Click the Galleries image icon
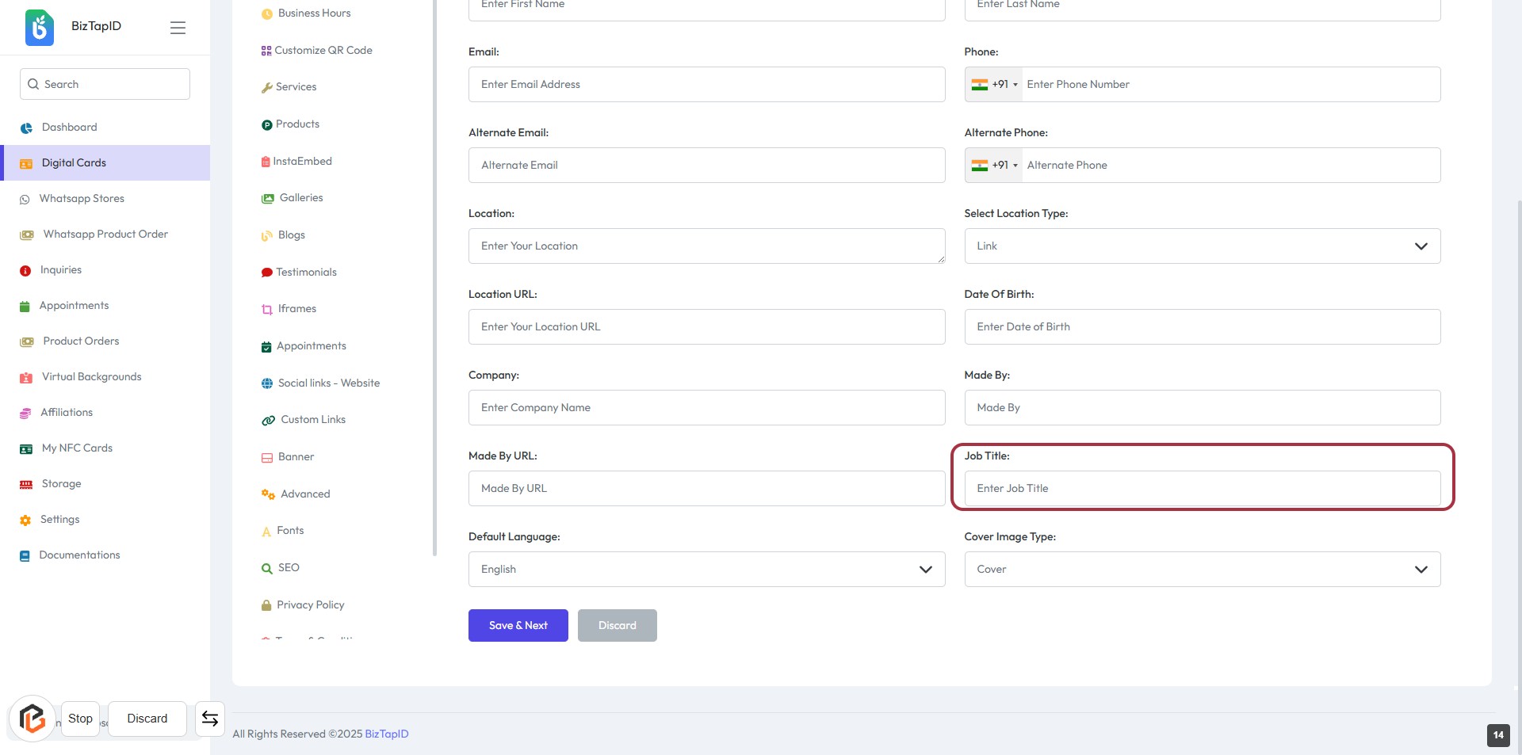1522x755 pixels. [268, 198]
